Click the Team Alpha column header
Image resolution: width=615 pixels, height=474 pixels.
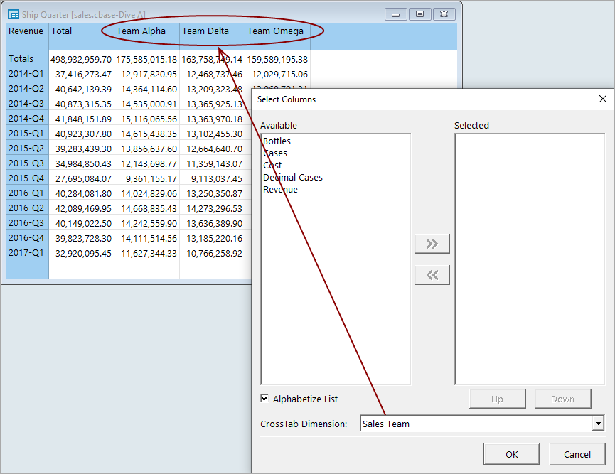(141, 31)
